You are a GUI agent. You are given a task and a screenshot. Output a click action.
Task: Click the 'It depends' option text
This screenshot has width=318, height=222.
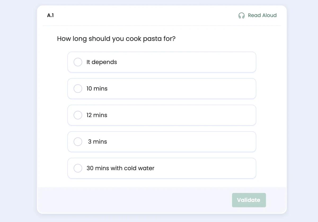tap(101, 62)
